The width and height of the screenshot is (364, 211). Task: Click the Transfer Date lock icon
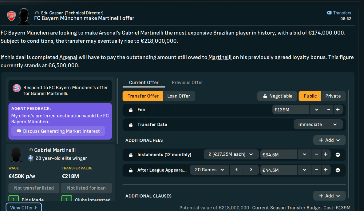[x=131, y=125]
